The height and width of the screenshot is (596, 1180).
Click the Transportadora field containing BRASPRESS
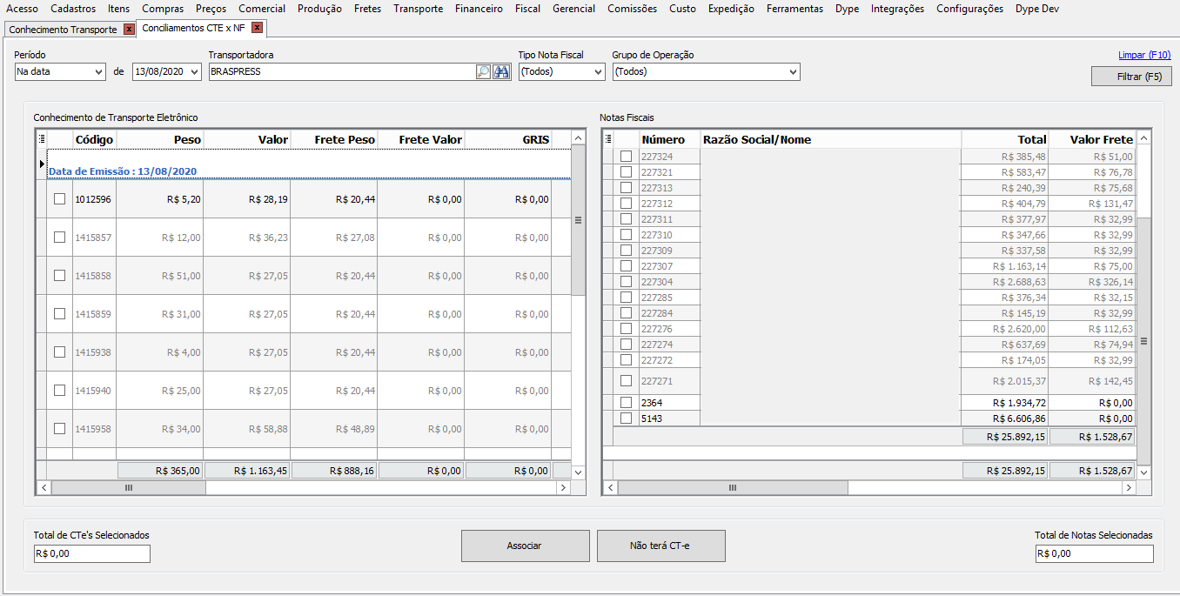pos(342,72)
